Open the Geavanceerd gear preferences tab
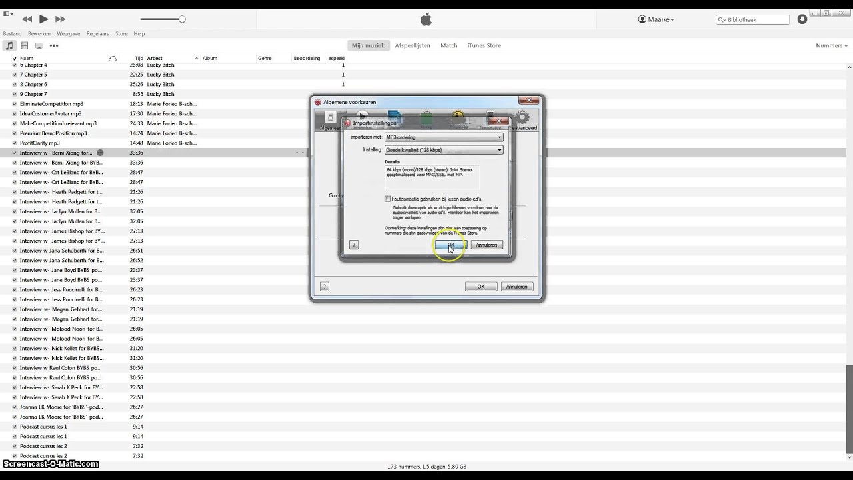This screenshot has height=480, width=853. tap(523, 121)
